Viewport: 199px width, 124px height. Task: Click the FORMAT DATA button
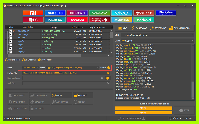40,95
